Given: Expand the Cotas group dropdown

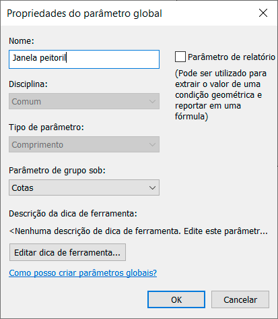Looking at the screenshot, I should click(84, 187).
